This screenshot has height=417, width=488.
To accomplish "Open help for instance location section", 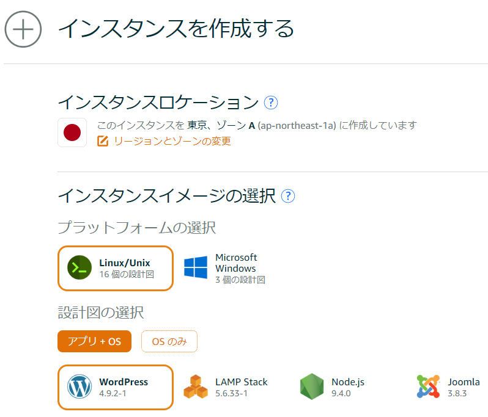I will coord(271,103).
